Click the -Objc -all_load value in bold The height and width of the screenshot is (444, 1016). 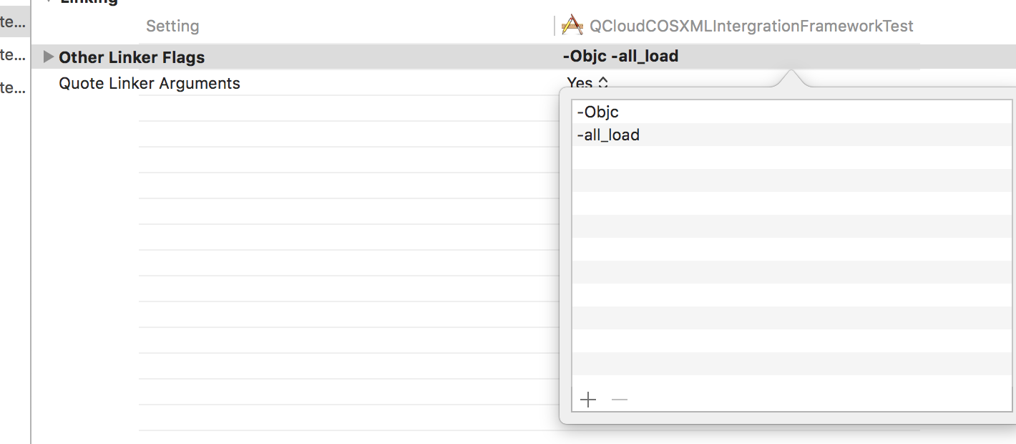coord(621,56)
